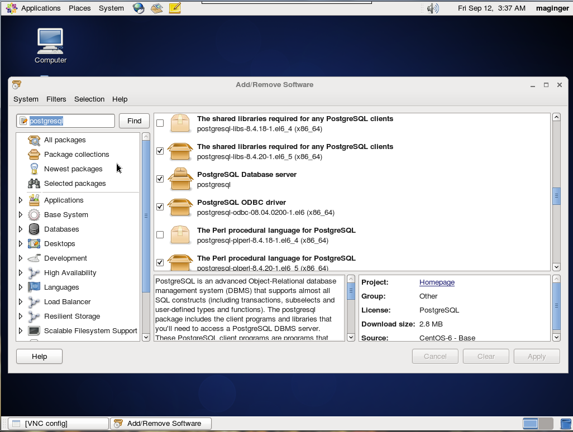
Task: Check the postgresql-plperl-8.4.18 checkbox
Action: [x=160, y=235]
